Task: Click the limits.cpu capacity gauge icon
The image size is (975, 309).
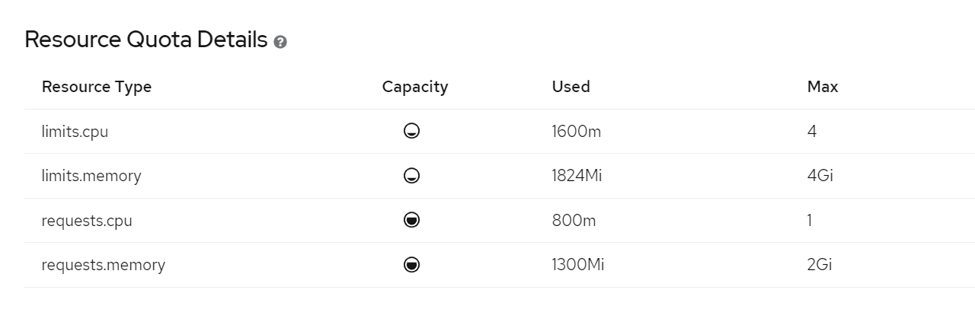Action: (x=412, y=132)
